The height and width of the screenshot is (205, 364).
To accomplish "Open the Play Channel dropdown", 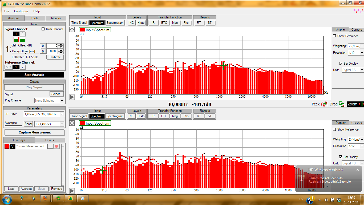I will [62, 101].
